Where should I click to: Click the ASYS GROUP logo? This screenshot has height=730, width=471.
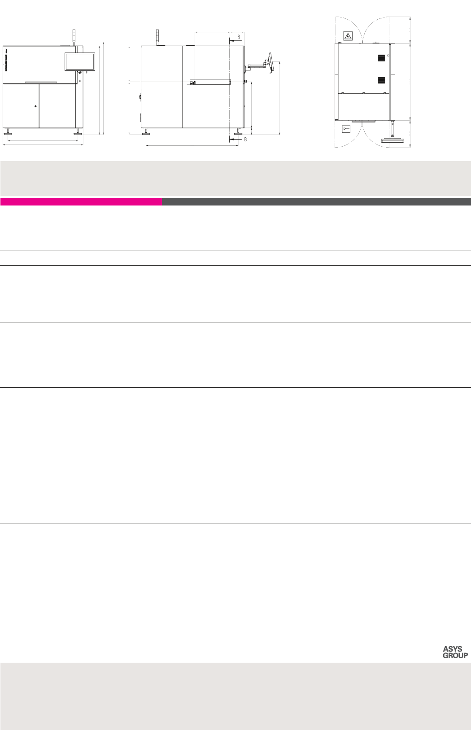tap(455, 652)
